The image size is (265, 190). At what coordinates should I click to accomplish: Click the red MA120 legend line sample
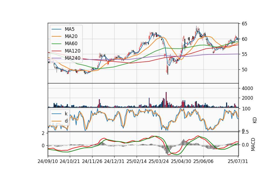tap(56, 51)
